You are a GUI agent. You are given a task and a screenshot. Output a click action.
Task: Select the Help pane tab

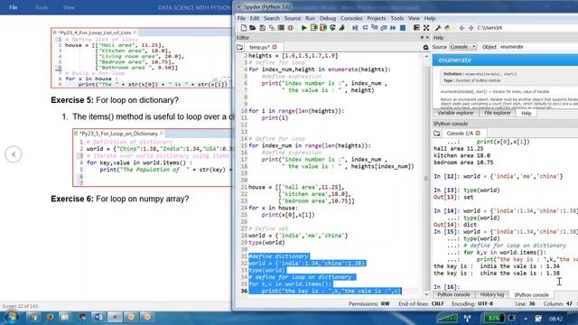[526, 113]
